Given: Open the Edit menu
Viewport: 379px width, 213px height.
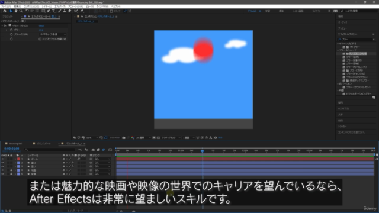Looking at the screenshot, I should 17,7.
